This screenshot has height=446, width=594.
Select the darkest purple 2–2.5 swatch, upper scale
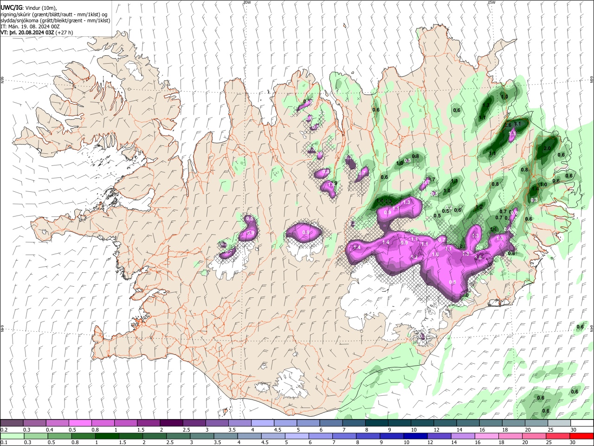tap(171, 423)
